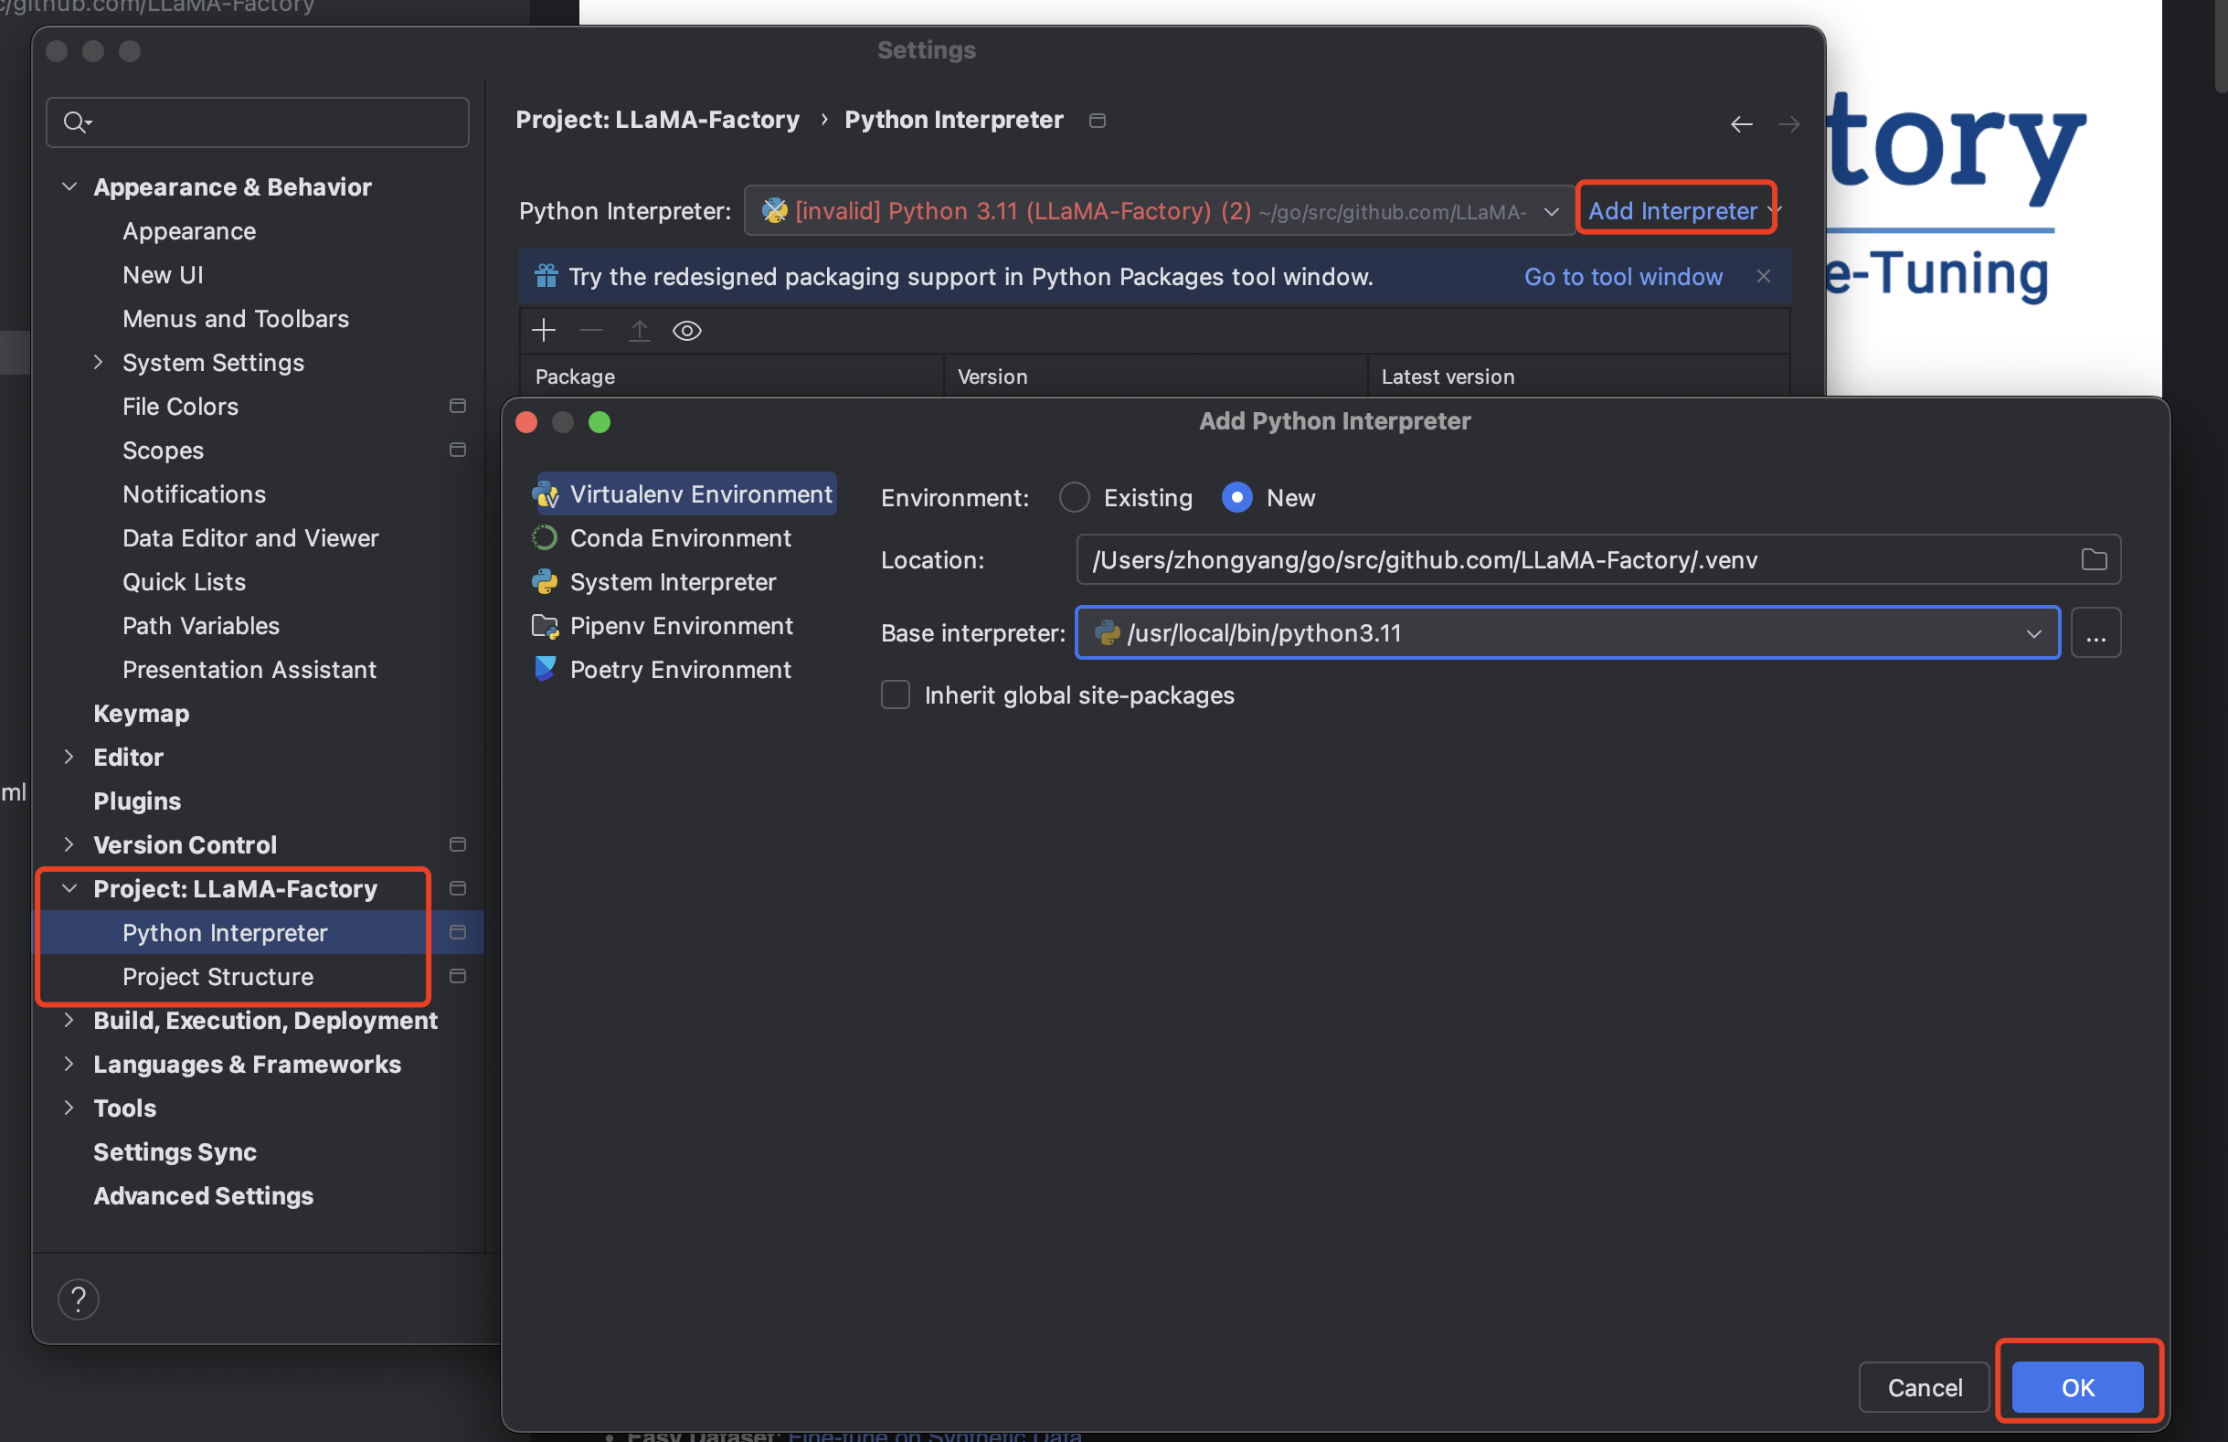Open the settings search field magnifier
Screen dimensions: 2228x1442
tap(77, 122)
